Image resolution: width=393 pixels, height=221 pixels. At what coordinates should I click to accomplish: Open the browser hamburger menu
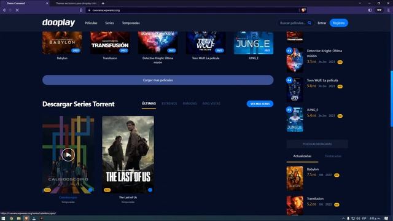pos(388,10)
